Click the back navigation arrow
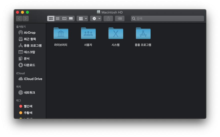The height and width of the screenshot is (137, 220). point(19,18)
